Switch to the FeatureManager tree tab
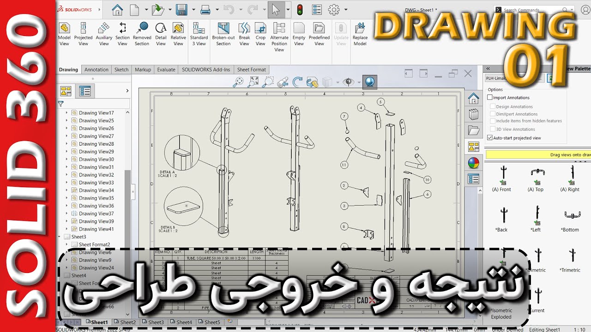This screenshot has height=332, width=591. 66,91
